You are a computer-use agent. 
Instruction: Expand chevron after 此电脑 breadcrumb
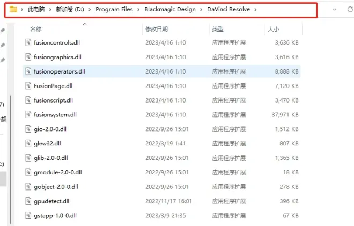pyautogui.click(x=50, y=10)
